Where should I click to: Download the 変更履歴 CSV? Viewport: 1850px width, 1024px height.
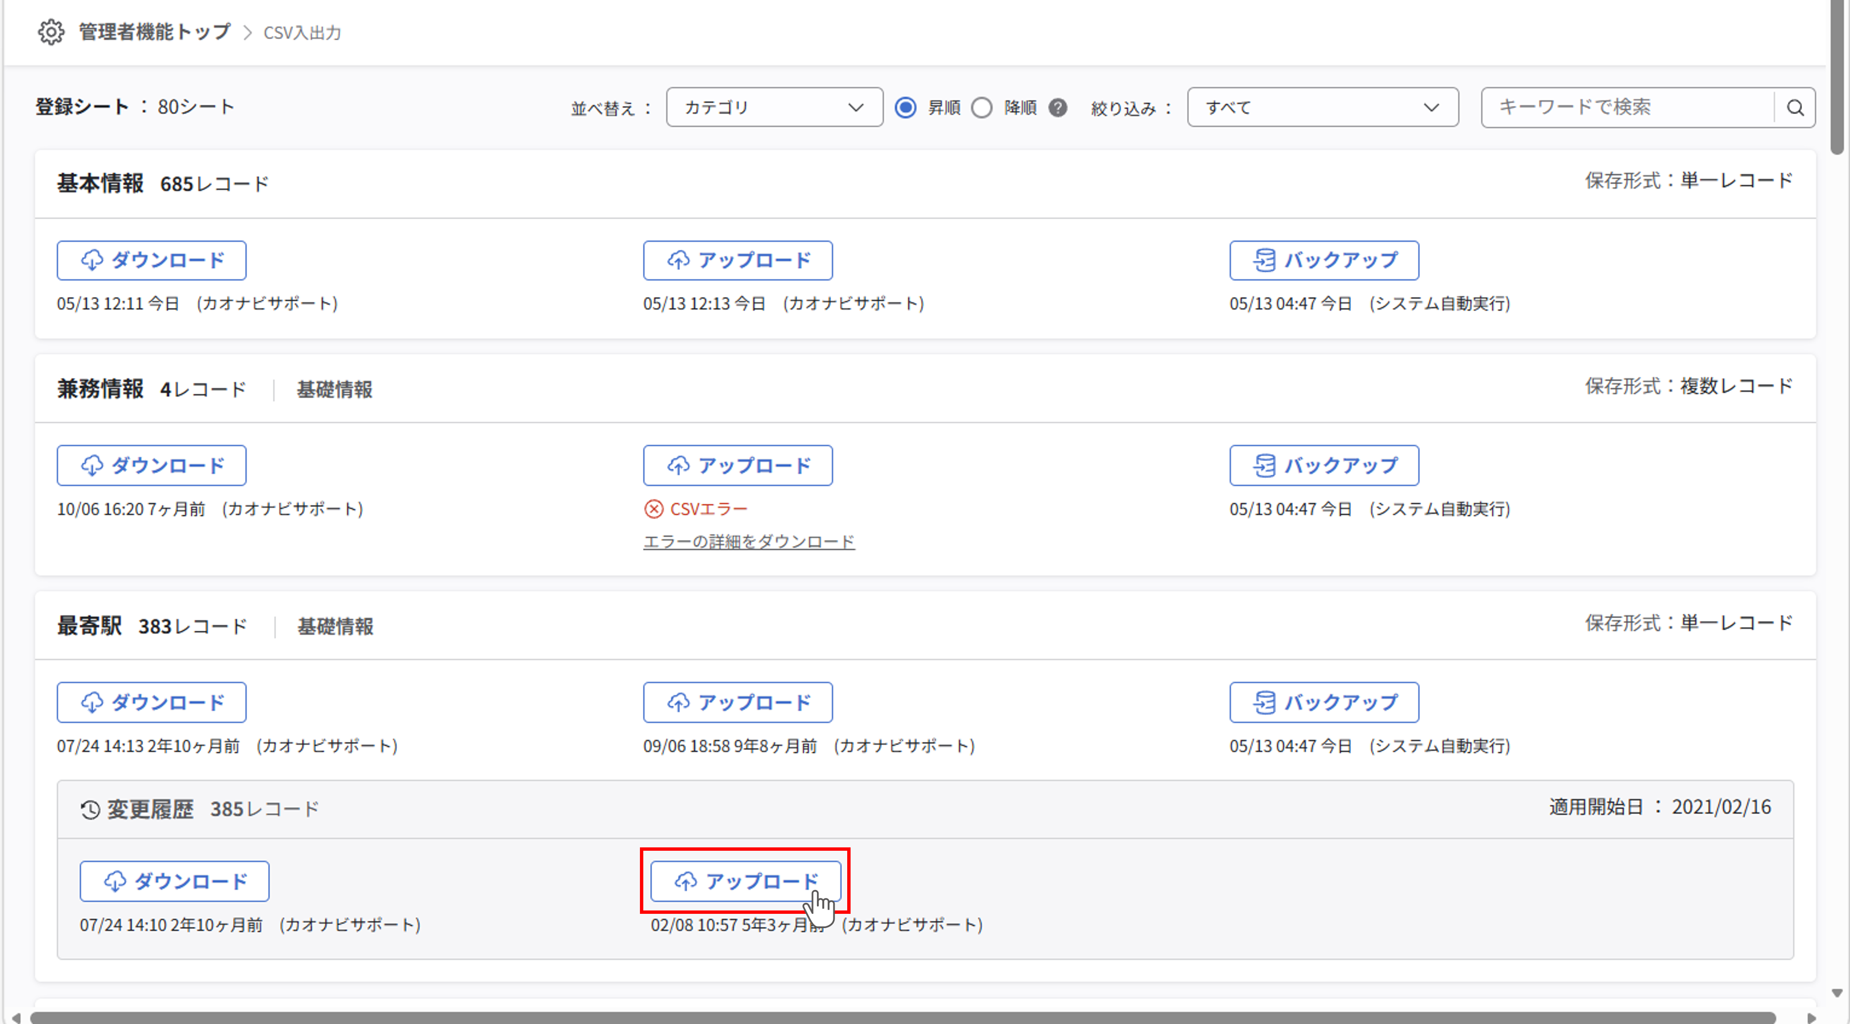click(x=174, y=881)
